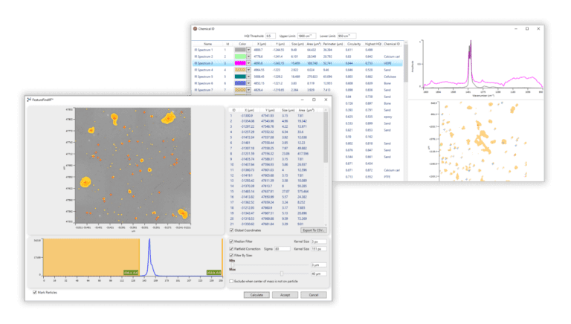Click the Chemical ID window app icon
This screenshot has width=571, height=324.
click(x=196, y=29)
